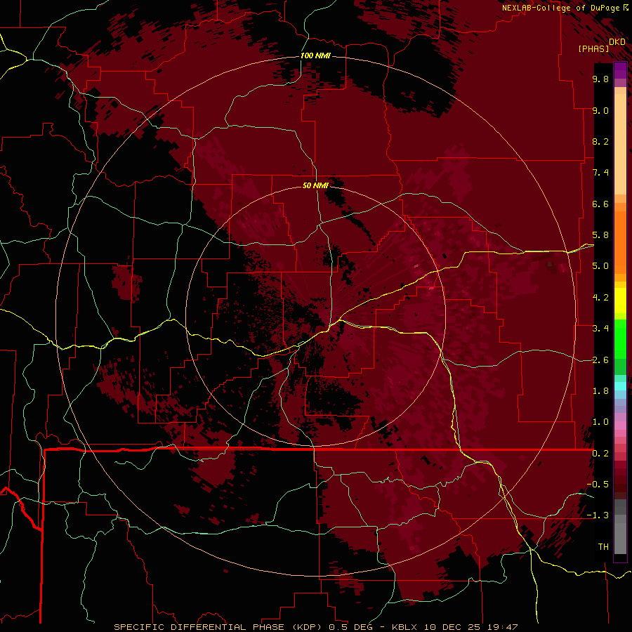This screenshot has width=632, height=632.
Task: Click the 4.2 scale value
Action: point(600,298)
